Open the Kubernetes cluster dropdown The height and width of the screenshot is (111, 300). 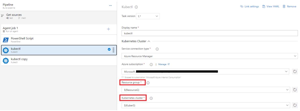206,106
